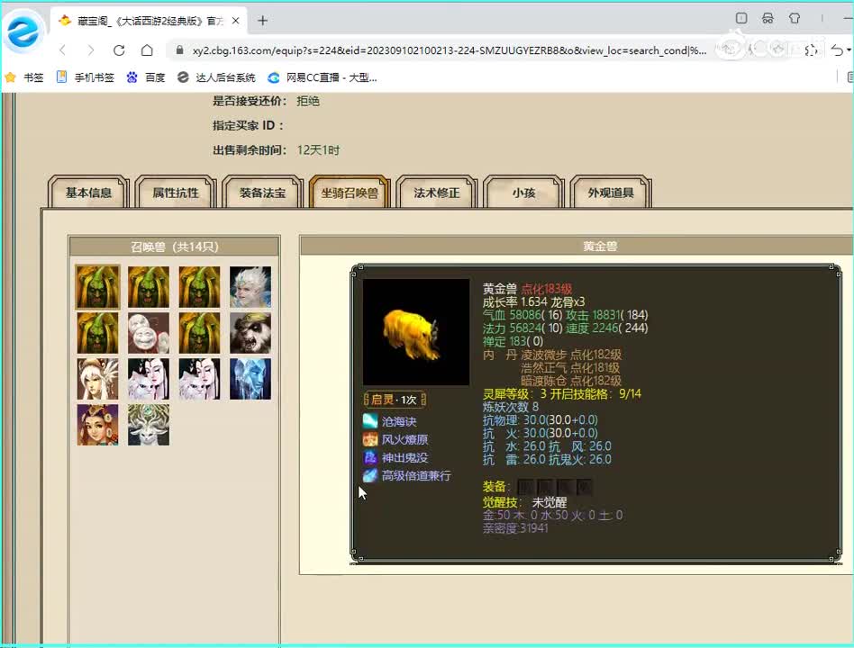
Task: Close the 藏宝阁 browser tab
Action: tap(236, 21)
